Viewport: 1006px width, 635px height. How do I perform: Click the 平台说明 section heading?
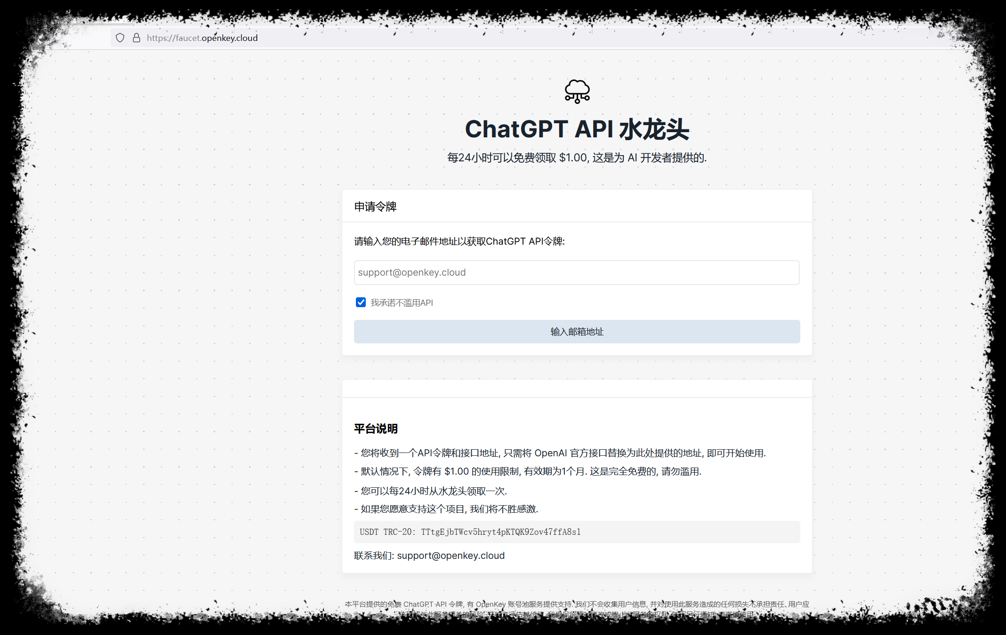(x=375, y=429)
